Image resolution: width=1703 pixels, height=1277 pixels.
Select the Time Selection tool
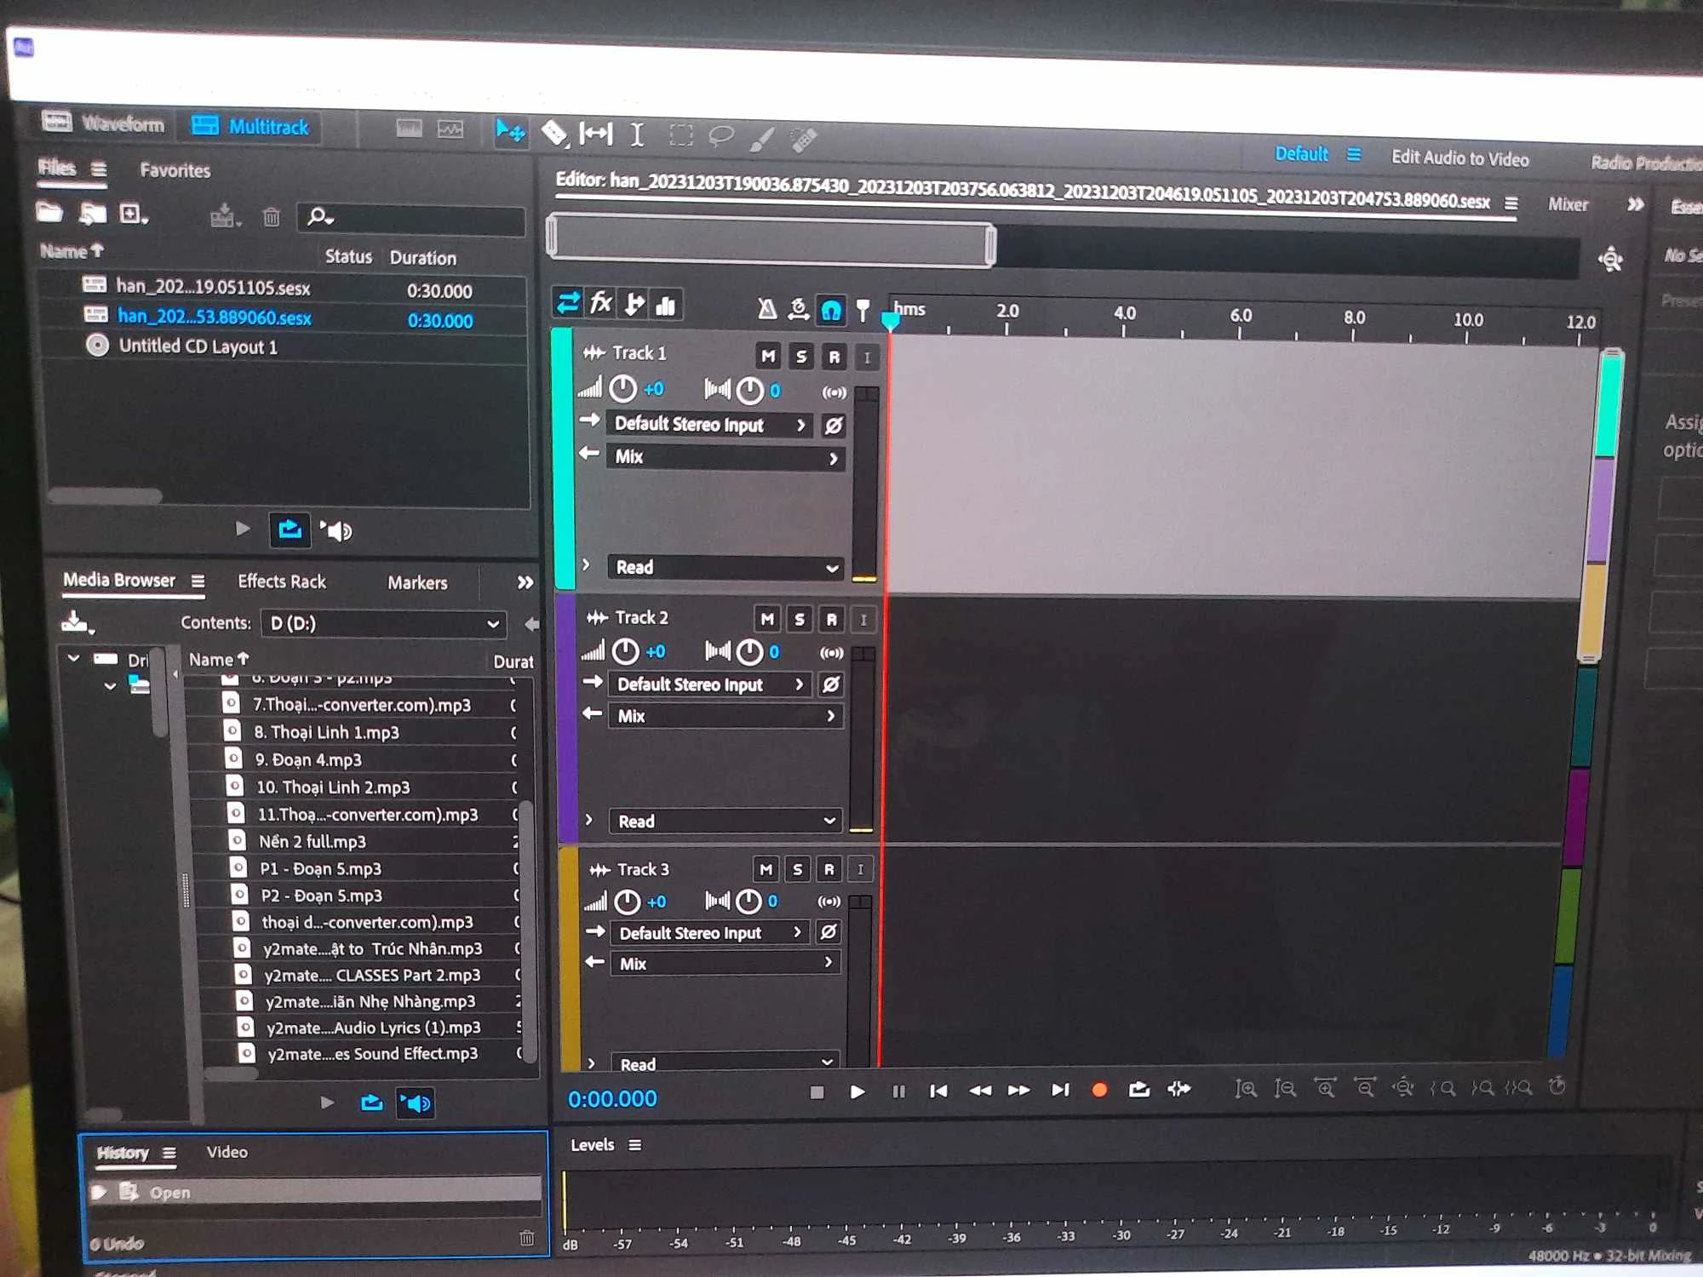pos(637,135)
